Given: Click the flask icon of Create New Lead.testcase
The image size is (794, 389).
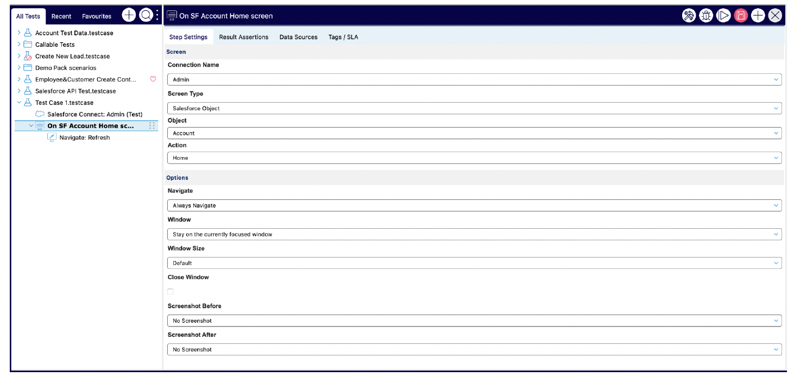Looking at the screenshot, I should tap(28, 56).
